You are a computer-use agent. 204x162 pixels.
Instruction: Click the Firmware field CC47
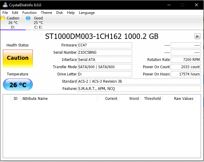(x=105, y=45)
